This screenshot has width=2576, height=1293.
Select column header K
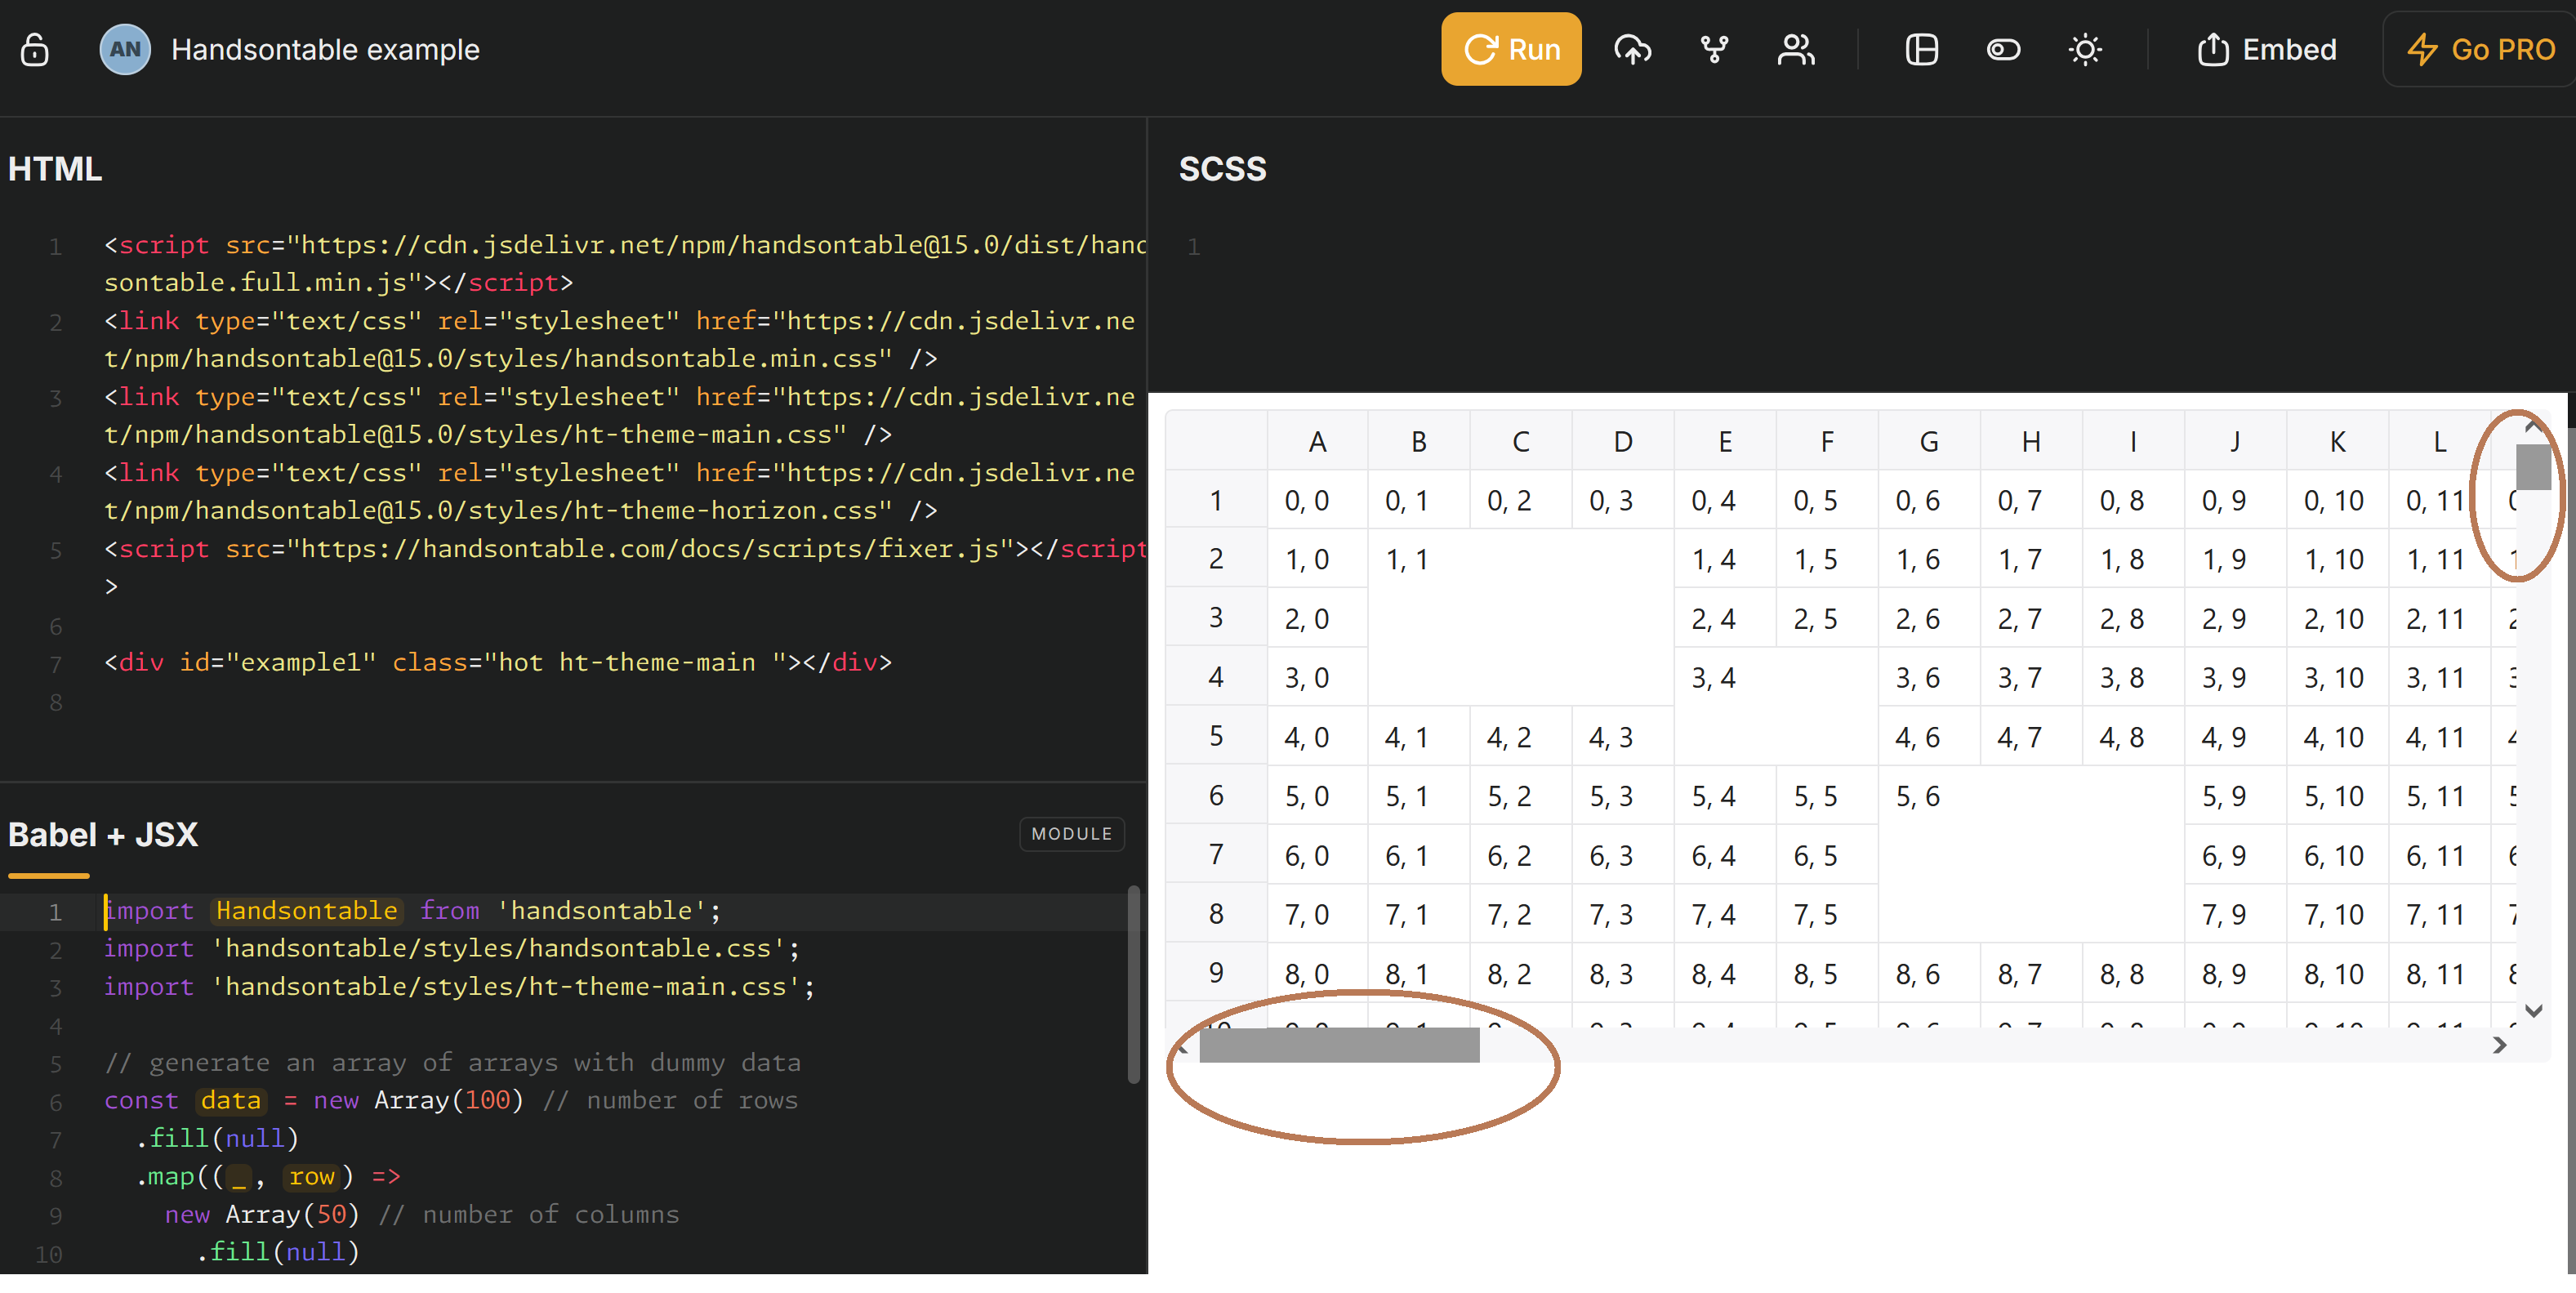2338,441
